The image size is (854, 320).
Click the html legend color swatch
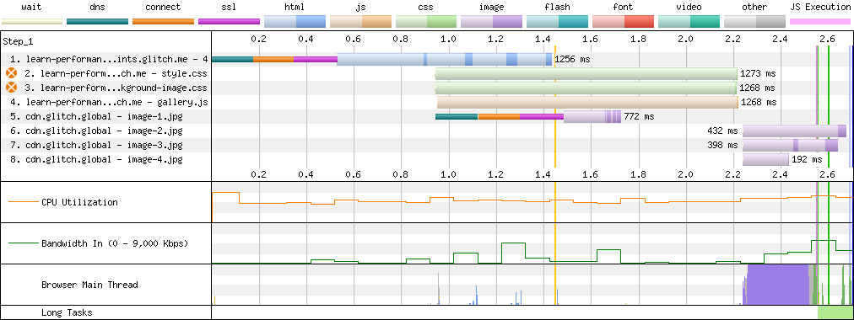295,22
